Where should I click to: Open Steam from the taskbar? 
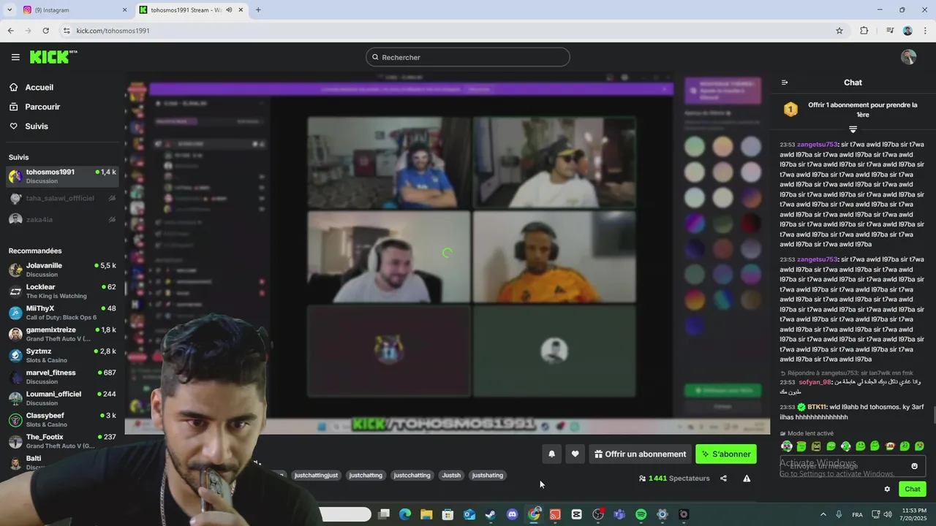[x=491, y=514]
